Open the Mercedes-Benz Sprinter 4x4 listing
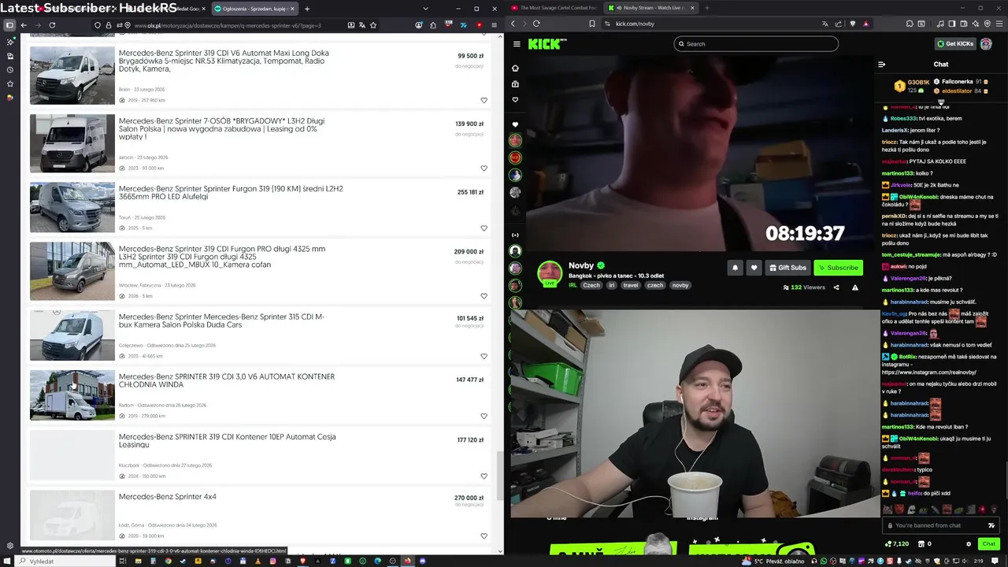1008x567 pixels. click(x=167, y=497)
